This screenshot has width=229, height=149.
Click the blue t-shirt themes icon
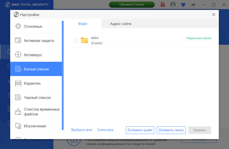click(183, 5)
